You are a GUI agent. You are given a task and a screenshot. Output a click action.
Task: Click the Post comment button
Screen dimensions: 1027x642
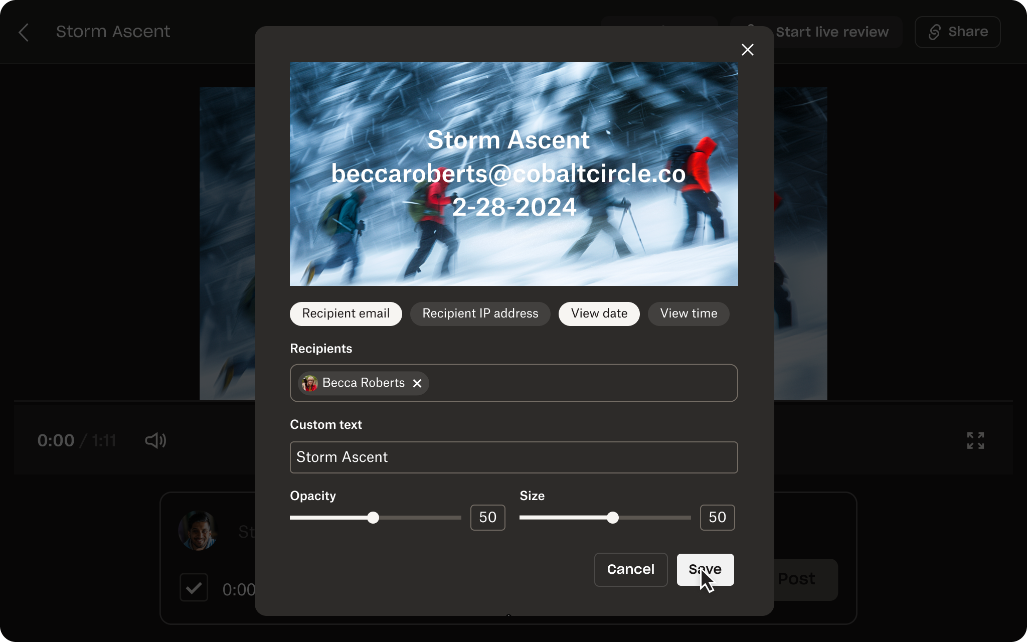805,579
